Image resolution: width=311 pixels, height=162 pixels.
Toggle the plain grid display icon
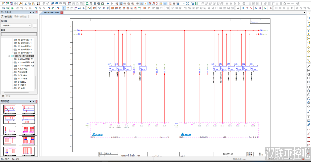pos(138,4)
